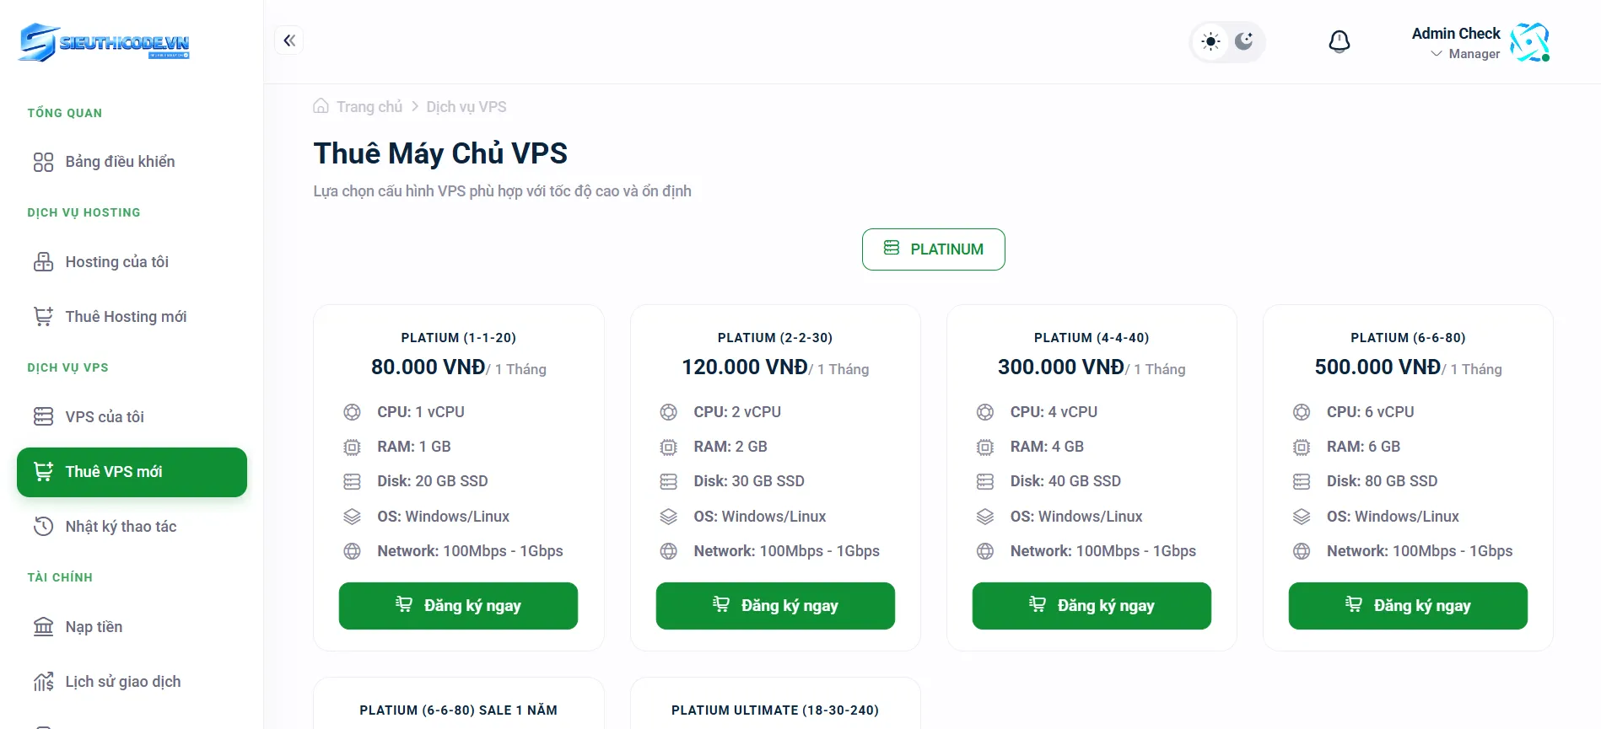Screen dimensions: 1601x729
Task: Click the Trang chủ breadcrumb link
Action: click(369, 107)
